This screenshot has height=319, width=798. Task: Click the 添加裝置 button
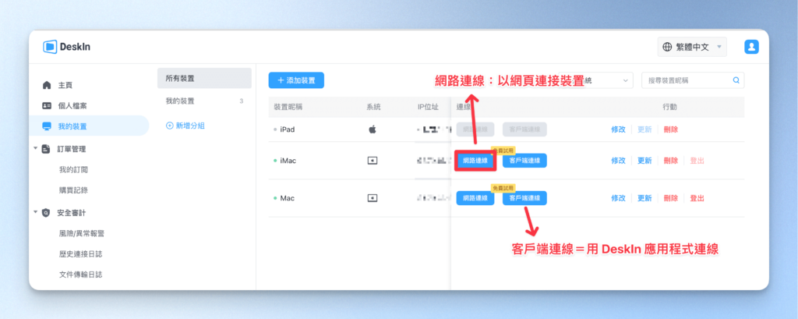(296, 80)
